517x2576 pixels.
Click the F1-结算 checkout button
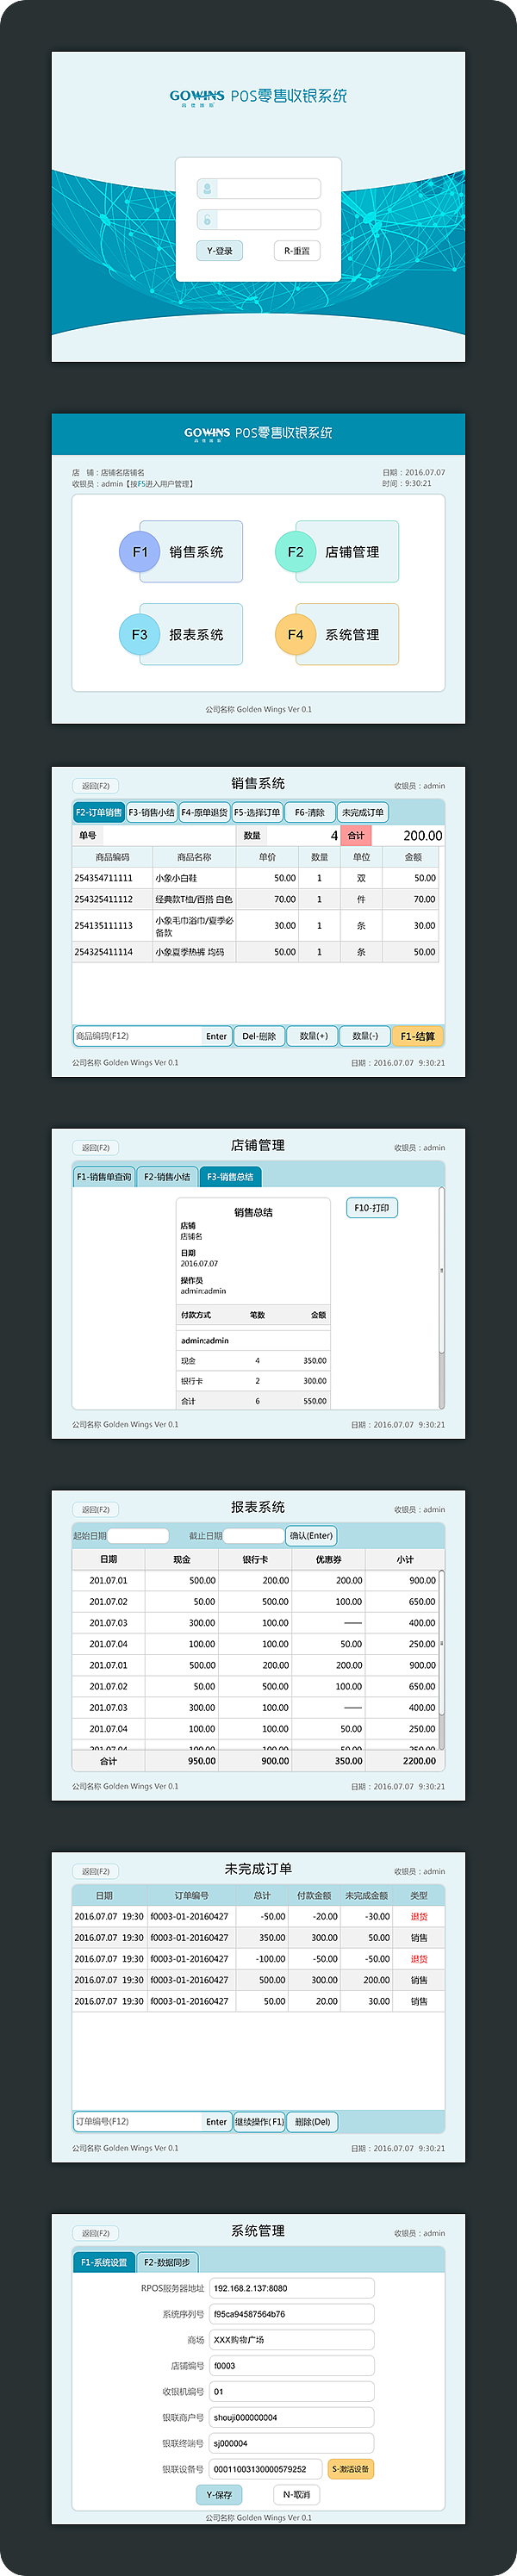coord(418,1036)
